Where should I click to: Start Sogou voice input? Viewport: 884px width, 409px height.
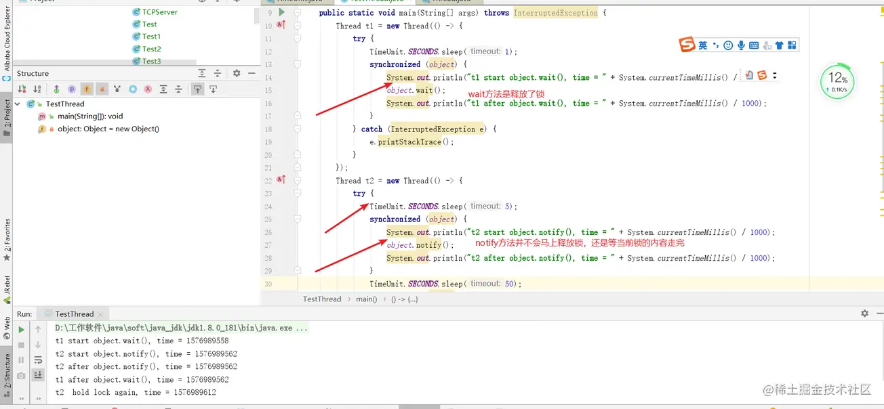click(x=741, y=45)
